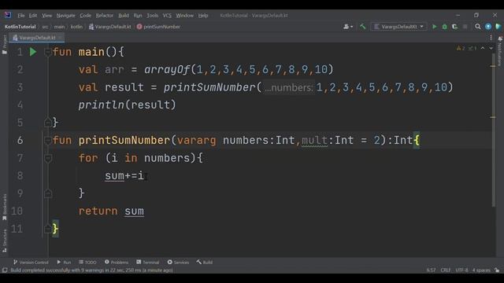504x283 pixels.
Task: Run VarargsDefaultKt with the toolbar play button
Action: (x=435, y=27)
